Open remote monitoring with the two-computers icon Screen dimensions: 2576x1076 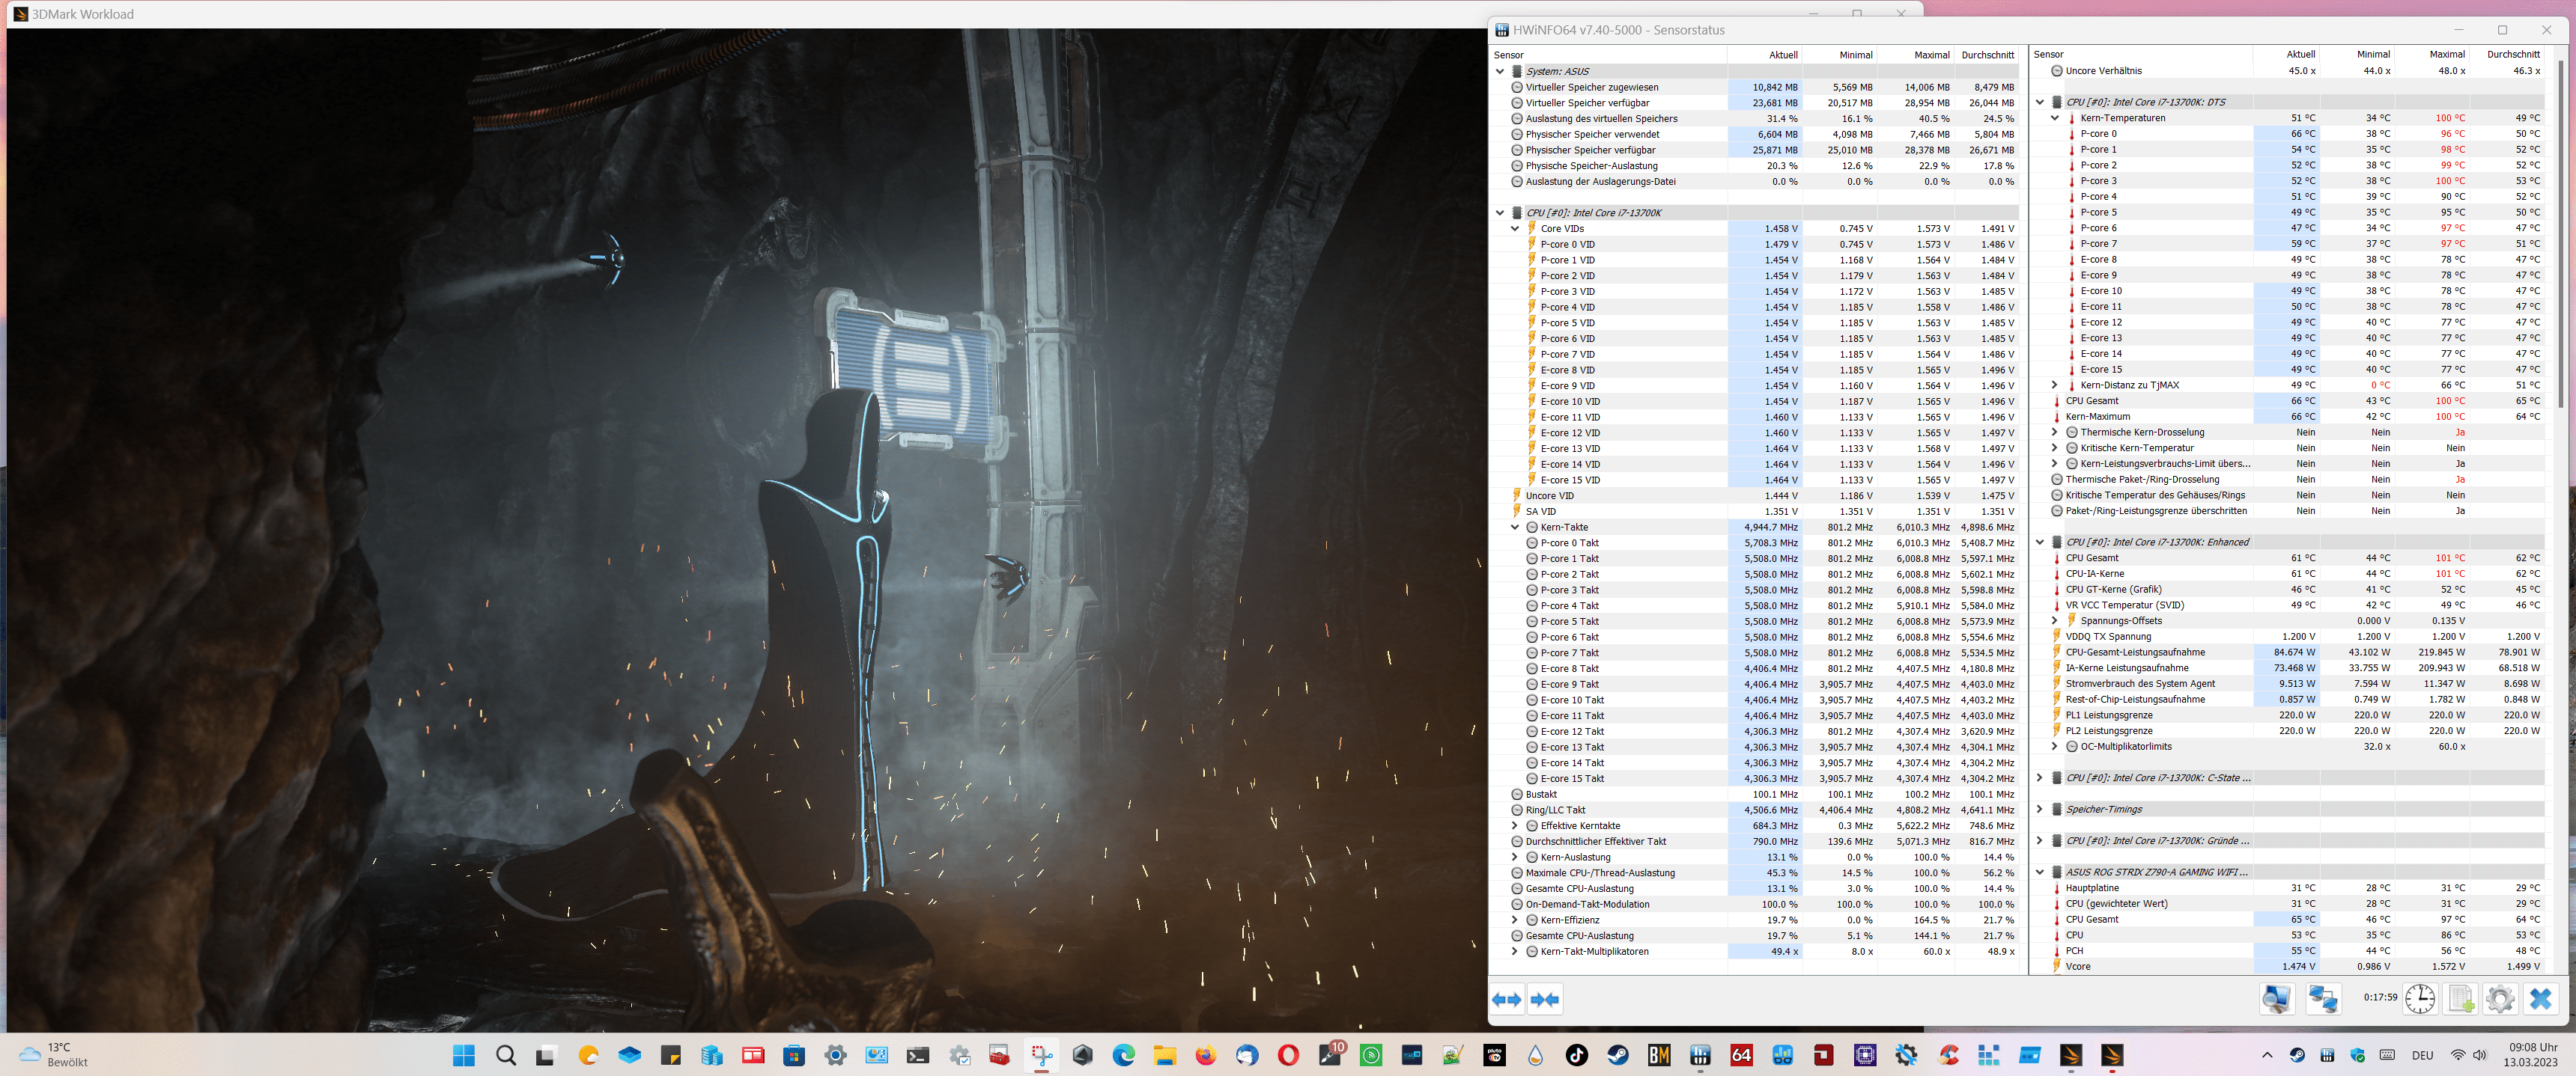pyautogui.click(x=2323, y=998)
